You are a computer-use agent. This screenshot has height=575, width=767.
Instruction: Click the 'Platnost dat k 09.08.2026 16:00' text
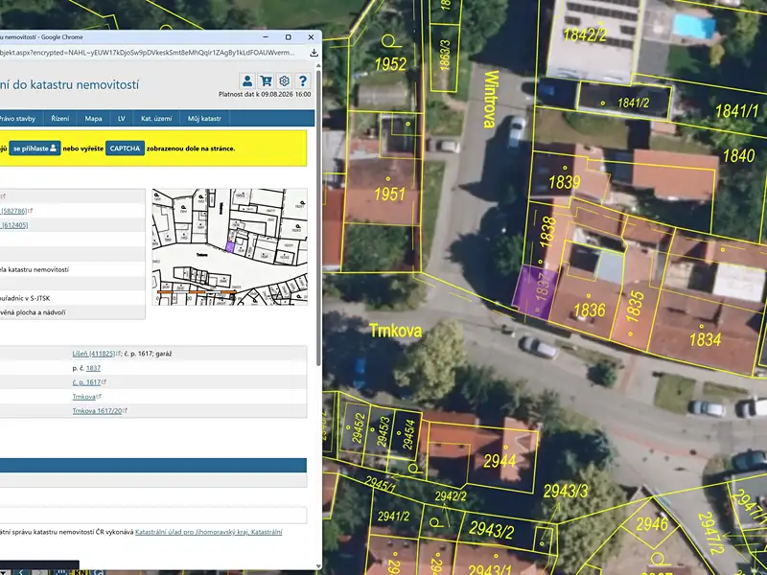(x=265, y=94)
